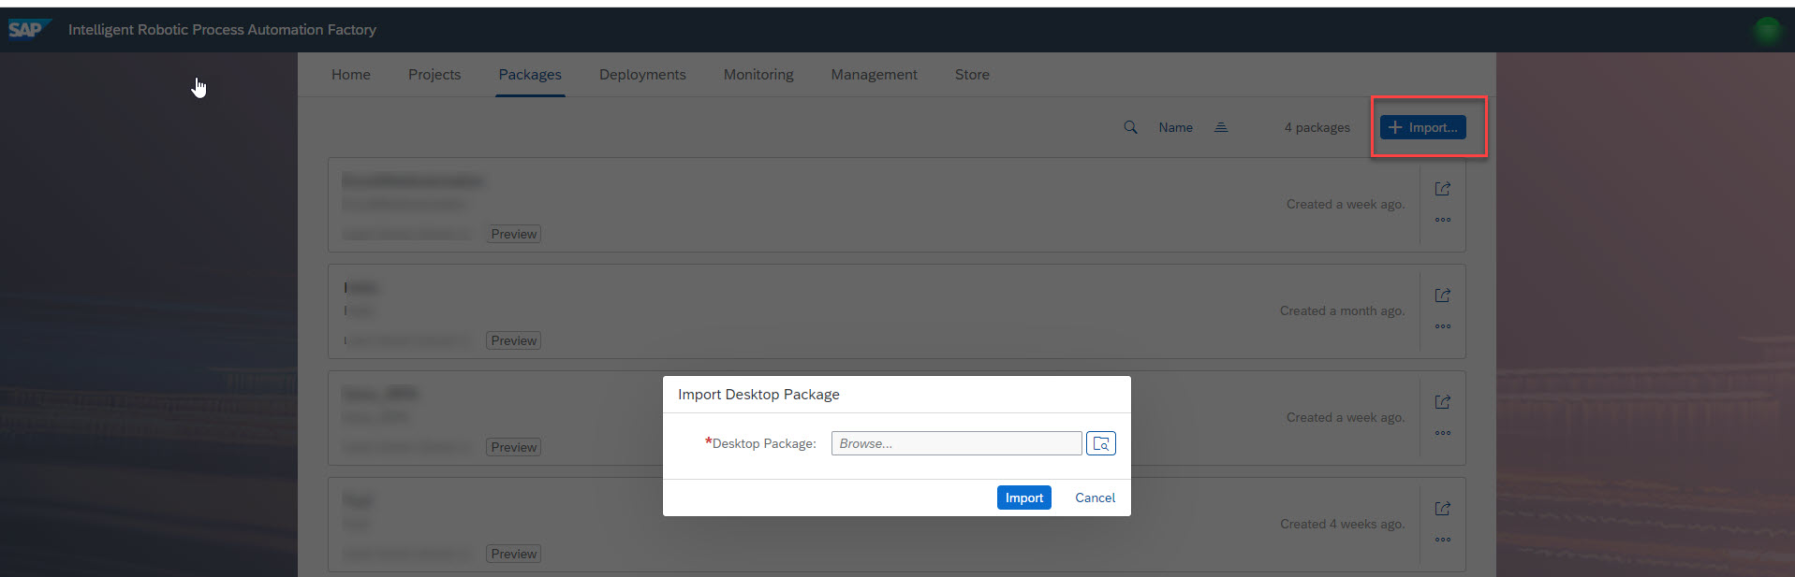
Task: Click the Import... button with plus sign
Action: [x=1422, y=127]
